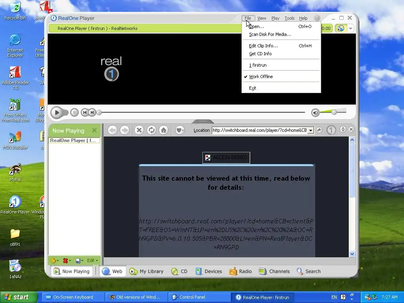
Task: Click the panel collapse handle below the player
Action: pos(203,122)
